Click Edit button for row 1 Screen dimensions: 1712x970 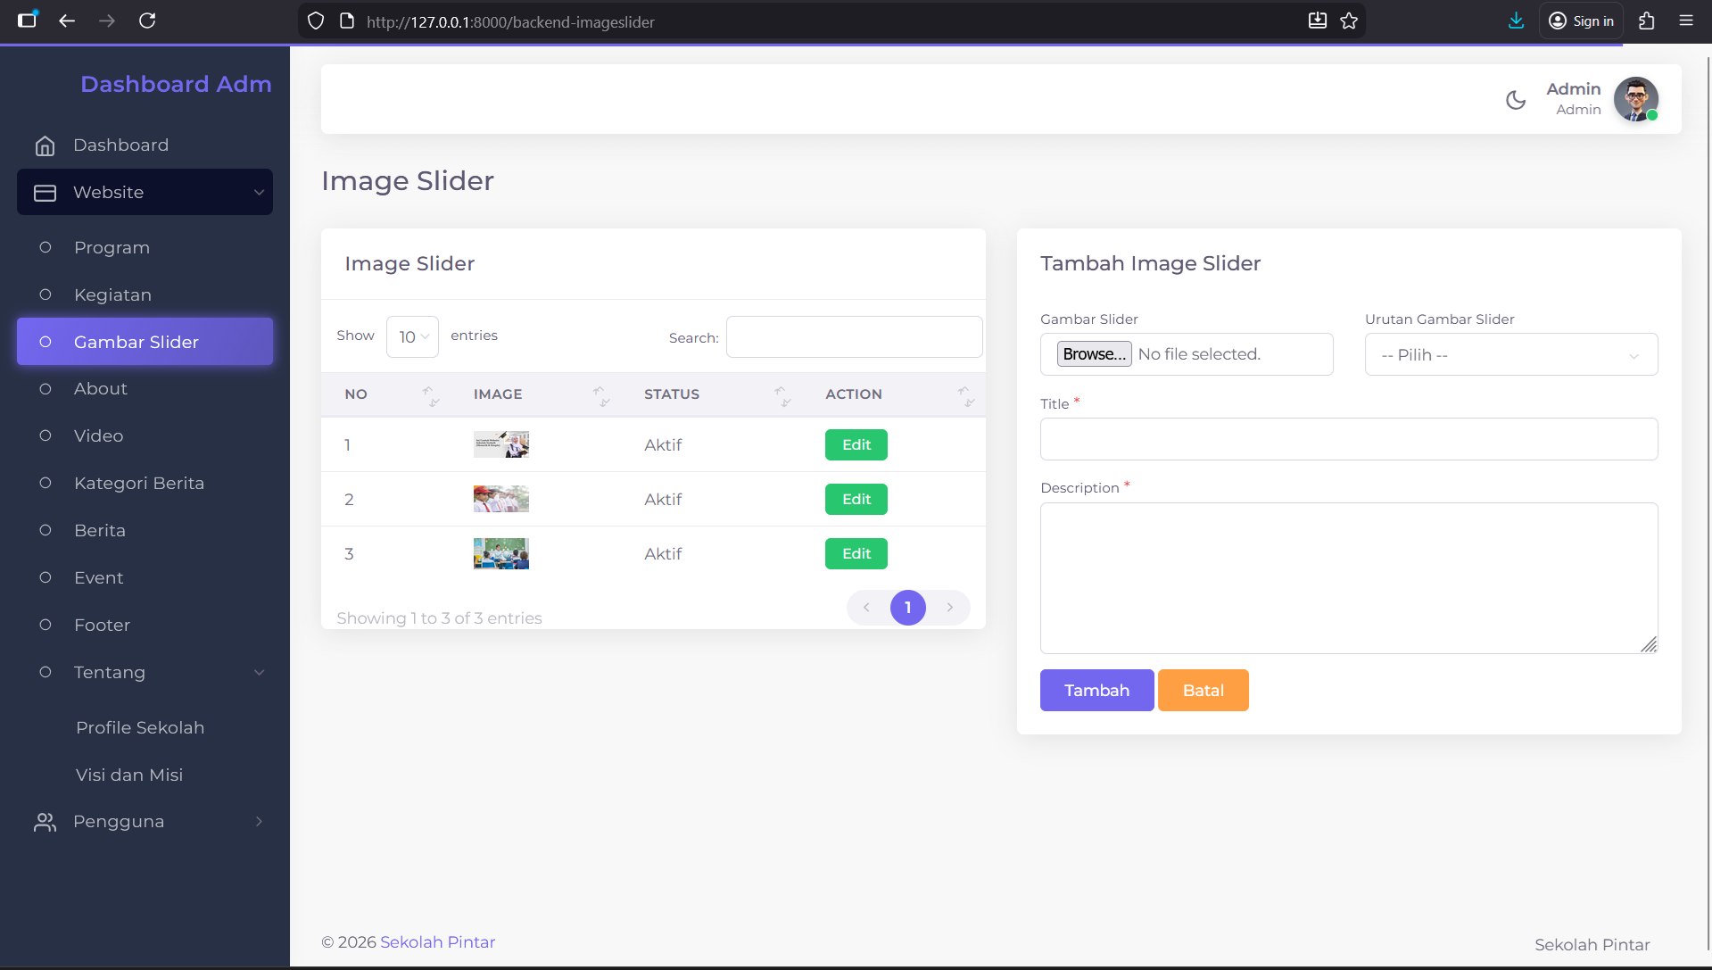tap(856, 444)
